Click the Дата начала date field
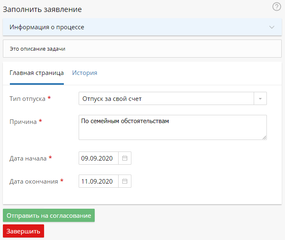The image size is (285, 240). (98, 158)
